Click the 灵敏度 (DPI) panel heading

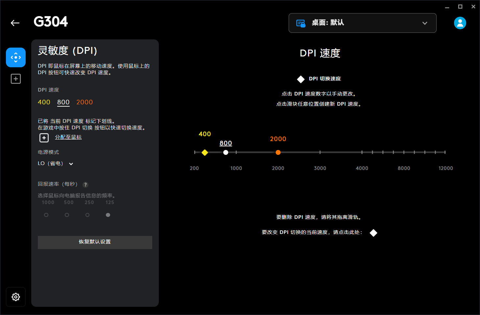pyautogui.click(x=67, y=51)
